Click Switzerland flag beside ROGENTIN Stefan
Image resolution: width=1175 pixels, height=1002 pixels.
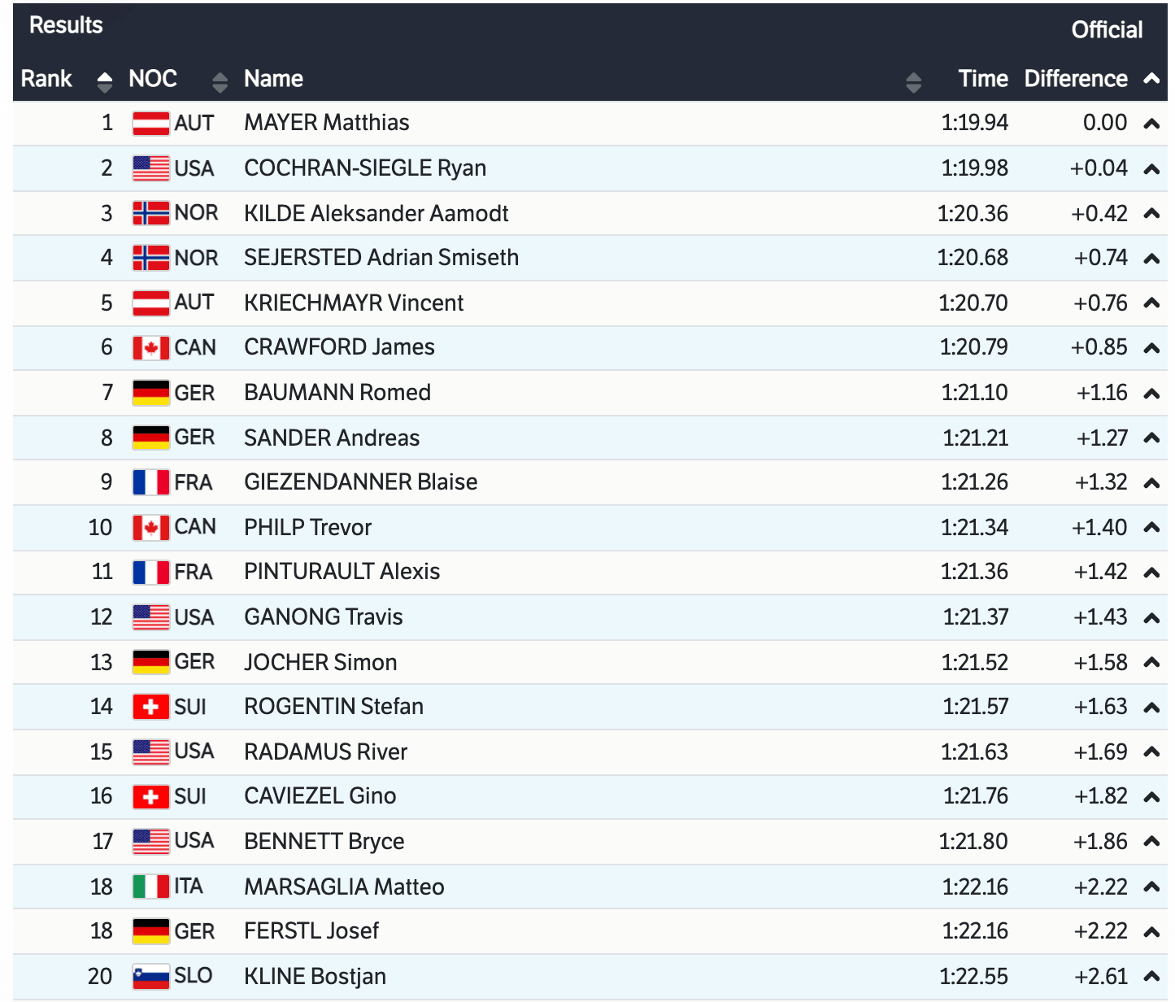click(x=151, y=707)
